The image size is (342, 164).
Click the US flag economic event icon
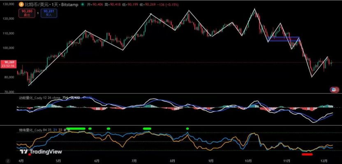tap(335, 89)
